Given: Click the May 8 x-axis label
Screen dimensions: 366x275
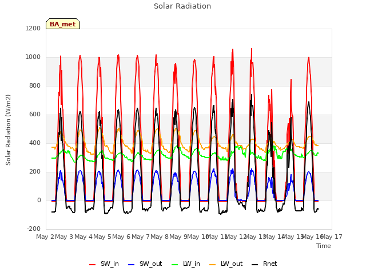Looking at the screenshot, I should pos(160,237).
